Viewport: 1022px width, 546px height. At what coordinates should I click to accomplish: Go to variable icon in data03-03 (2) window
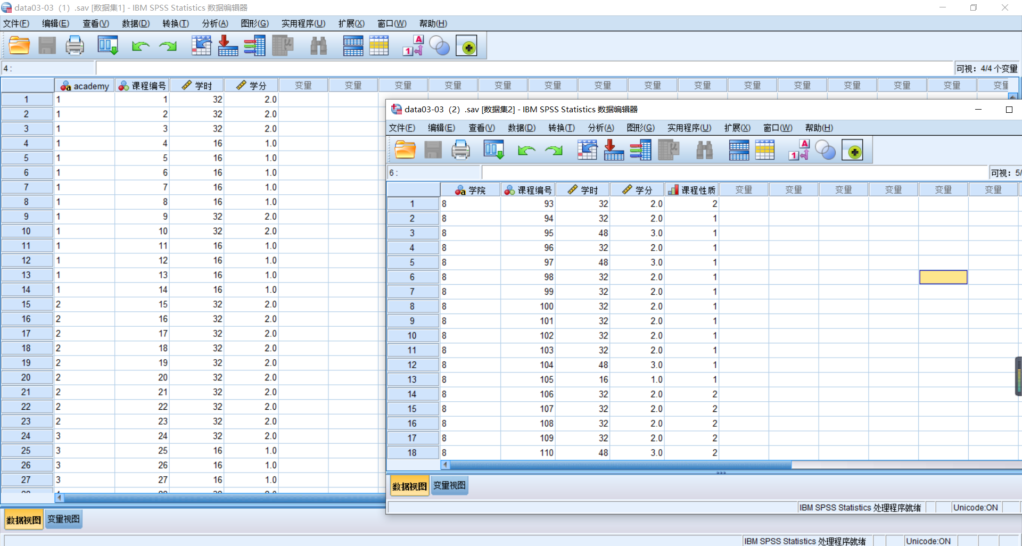coord(614,150)
